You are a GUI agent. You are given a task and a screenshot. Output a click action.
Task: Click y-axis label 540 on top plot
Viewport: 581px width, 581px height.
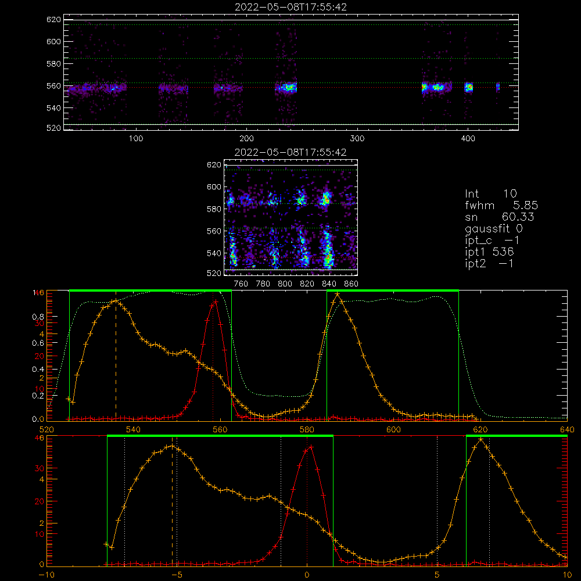tap(53, 108)
